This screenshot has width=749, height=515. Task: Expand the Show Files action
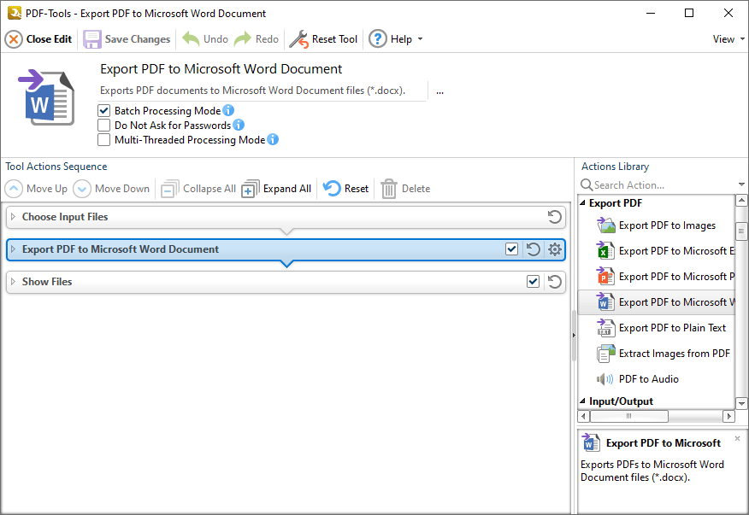tap(14, 282)
